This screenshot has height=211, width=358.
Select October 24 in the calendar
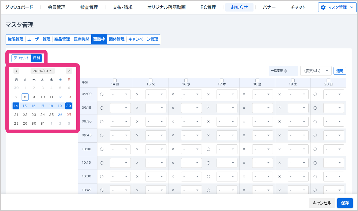pyautogui.click(x=42, y=115)
